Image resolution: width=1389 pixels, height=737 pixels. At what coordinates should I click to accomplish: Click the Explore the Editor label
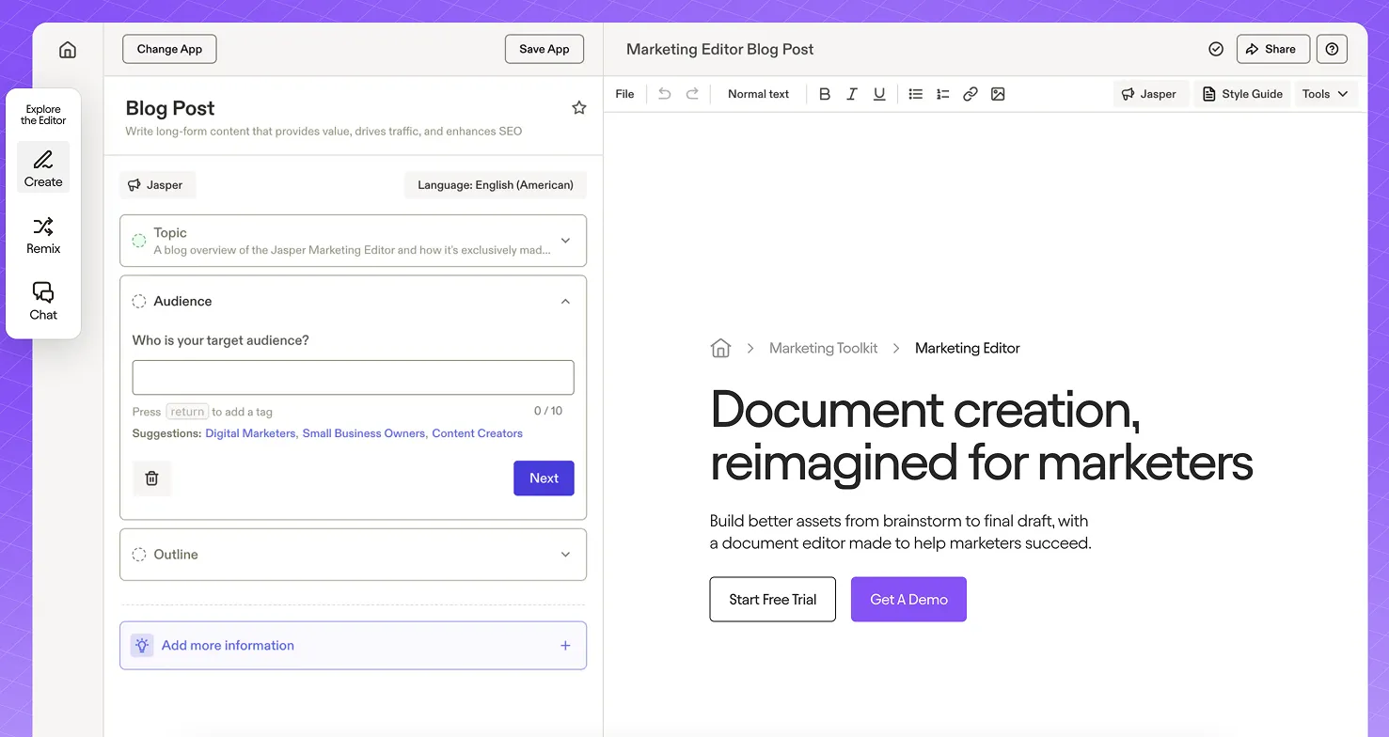(43, 115)
